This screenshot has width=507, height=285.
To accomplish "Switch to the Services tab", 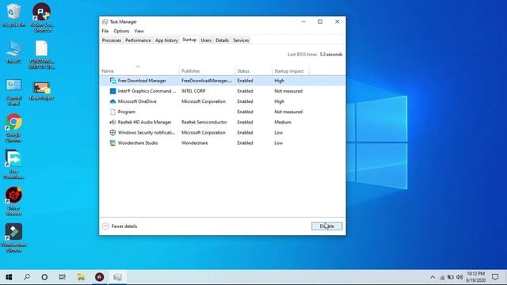I will click(x=241, y=40).
